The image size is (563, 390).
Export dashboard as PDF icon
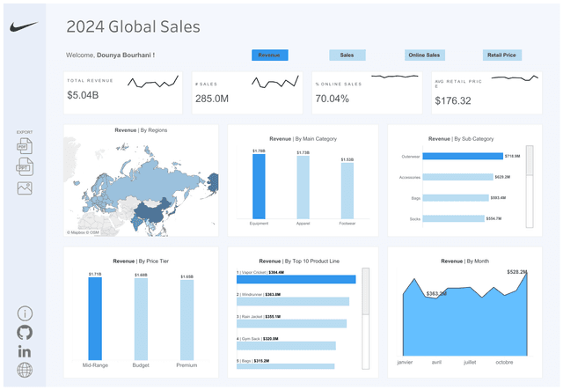(25, 146)
